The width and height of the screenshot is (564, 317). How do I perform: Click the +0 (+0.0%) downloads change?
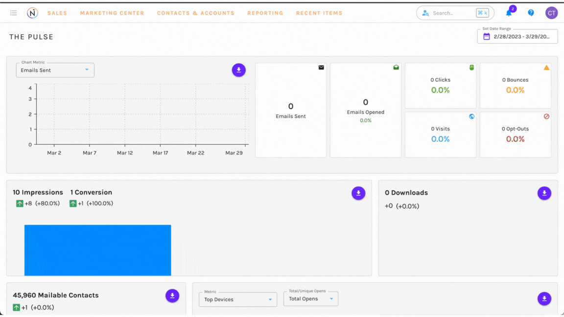pos(402,206)
